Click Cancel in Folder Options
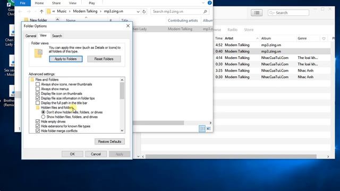 pyautogui.click(x=96, y=154)
